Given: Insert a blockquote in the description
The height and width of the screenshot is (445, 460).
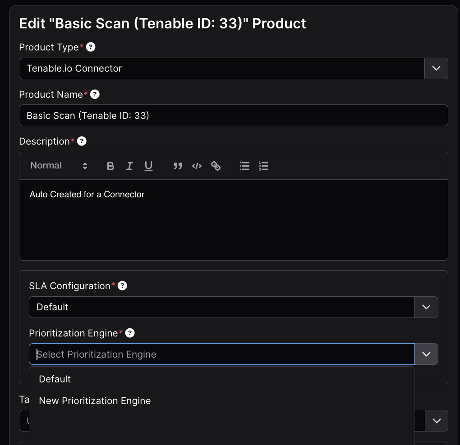Looking at the screenshot, I should [x=178, y=166].
